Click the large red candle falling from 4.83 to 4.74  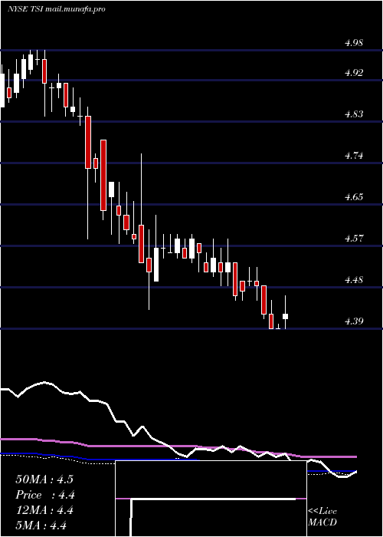pos(88,142)
